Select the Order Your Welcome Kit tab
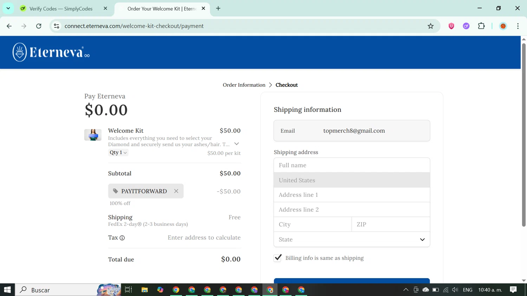Image resolution: width=527 pixels, height=296 pixels. (x=162, y=8)
